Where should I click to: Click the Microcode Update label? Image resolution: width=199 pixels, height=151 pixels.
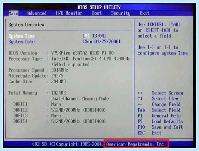point(28,76)
